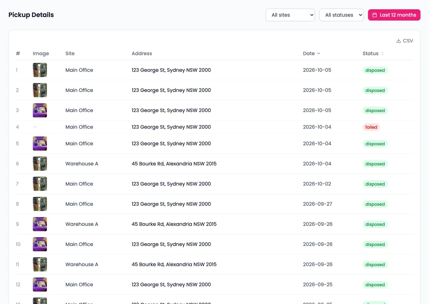Open the All sites dropdown
The height and width of the screenshot is (304, 429).
point(290,15)
